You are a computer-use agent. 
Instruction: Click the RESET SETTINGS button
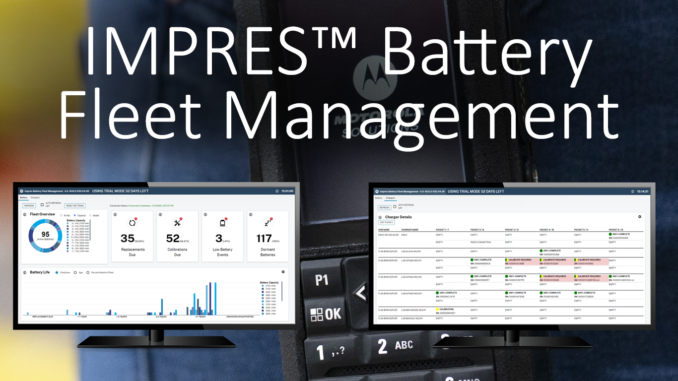pyautogui.click(x=74, y=205)
